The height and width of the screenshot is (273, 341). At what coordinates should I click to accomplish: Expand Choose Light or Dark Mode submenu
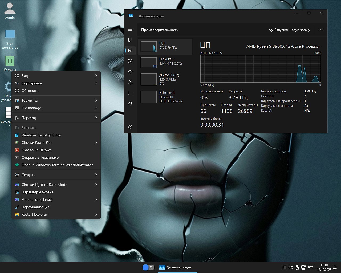(x=56, y=185)
